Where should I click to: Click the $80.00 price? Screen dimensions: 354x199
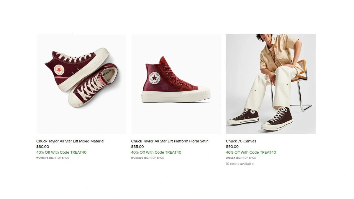tap(43, 147)
